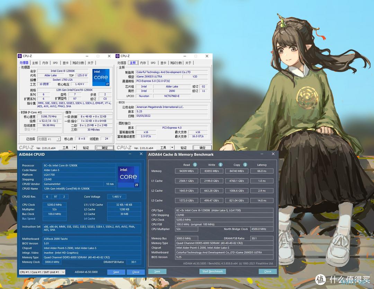The height and width of the screenshot is (289, 374).
Task: Click Close in the Cache & Memory Benchmark window
Action: (x=268, y=271)
